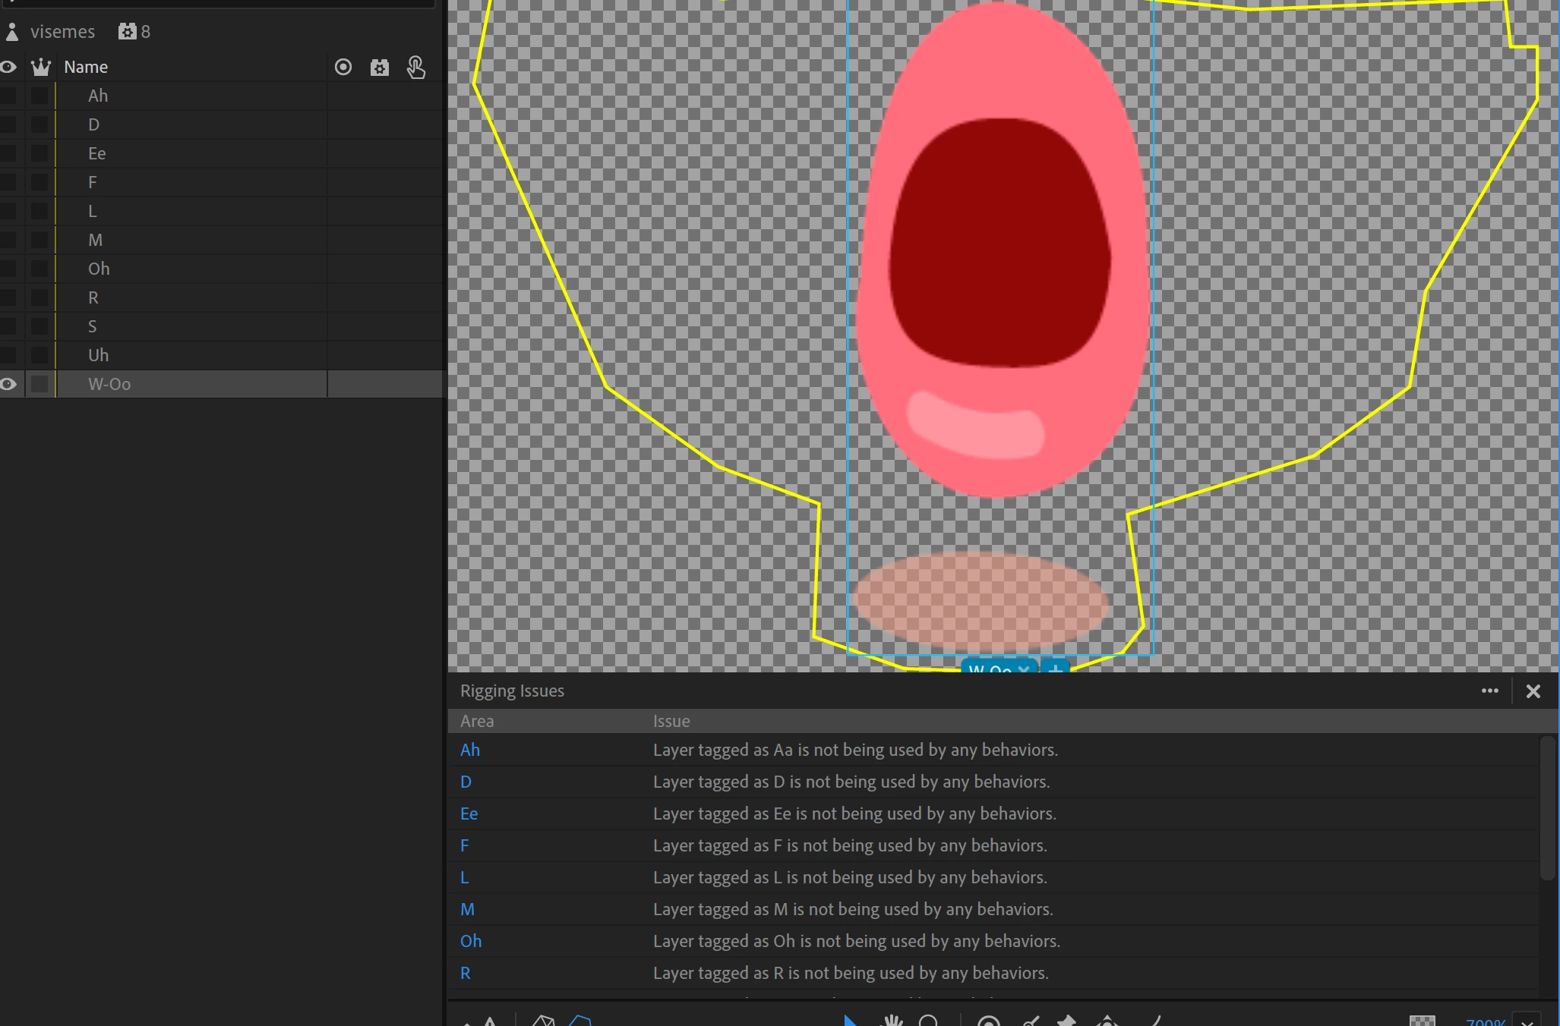Select the Hand pan tool in bottom toolbar

point(892,1020)
